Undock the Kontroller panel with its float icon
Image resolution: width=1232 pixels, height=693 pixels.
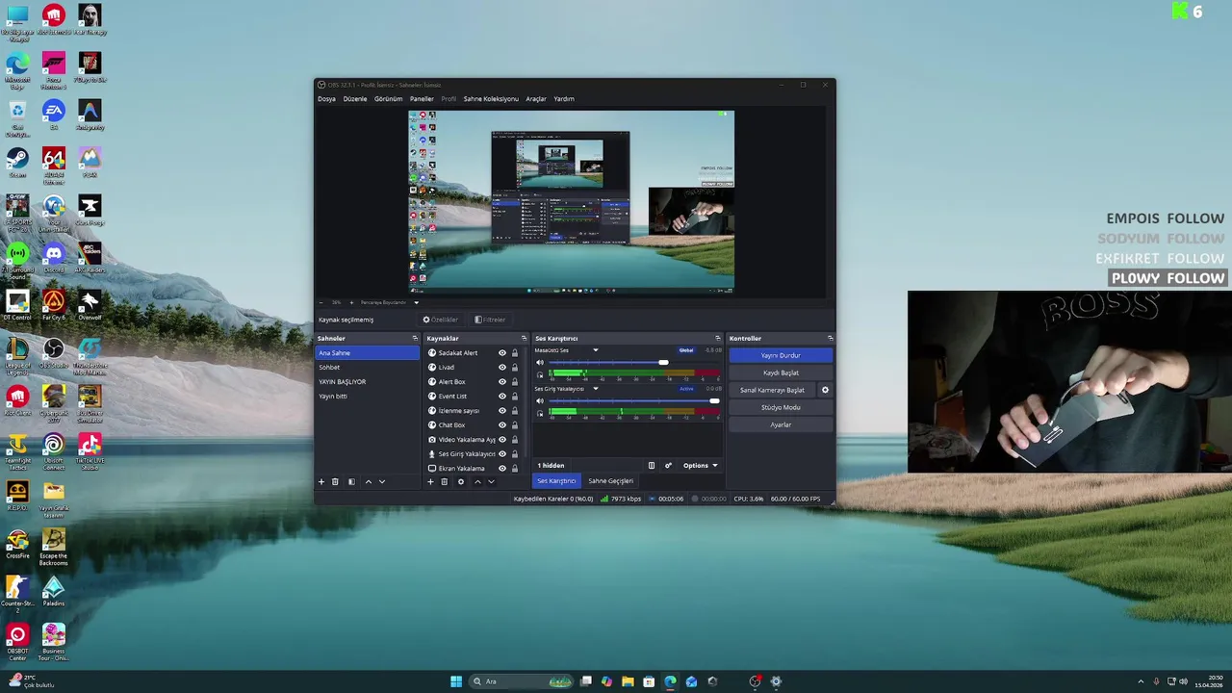coord(830,339)
